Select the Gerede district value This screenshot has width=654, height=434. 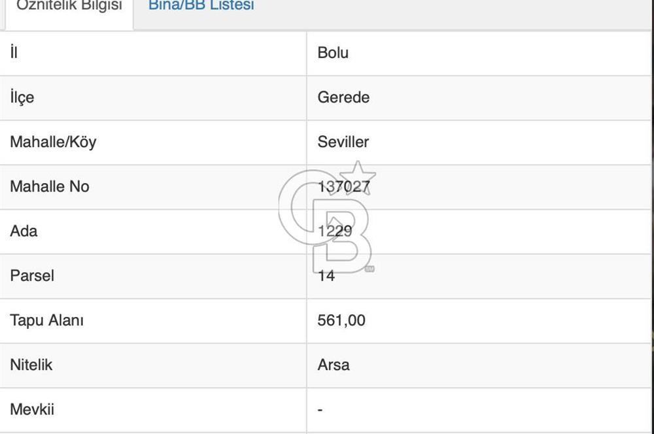(343, 97)
